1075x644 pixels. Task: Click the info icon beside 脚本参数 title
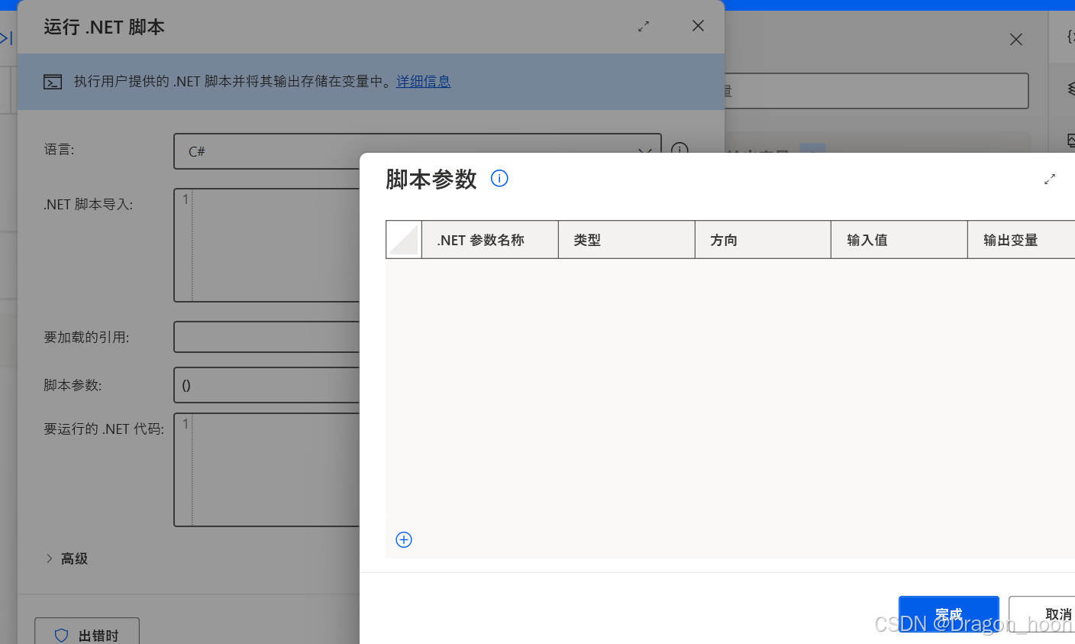pos(499,178)
